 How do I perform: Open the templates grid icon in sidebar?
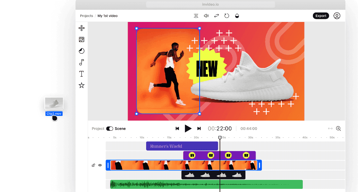81,28
